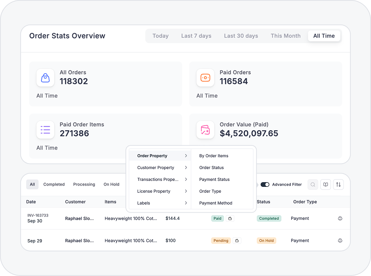This screenshot has width=371, height=276.
Task: Click the printer icon for Sep 29 order
Action: click(340, 240)
